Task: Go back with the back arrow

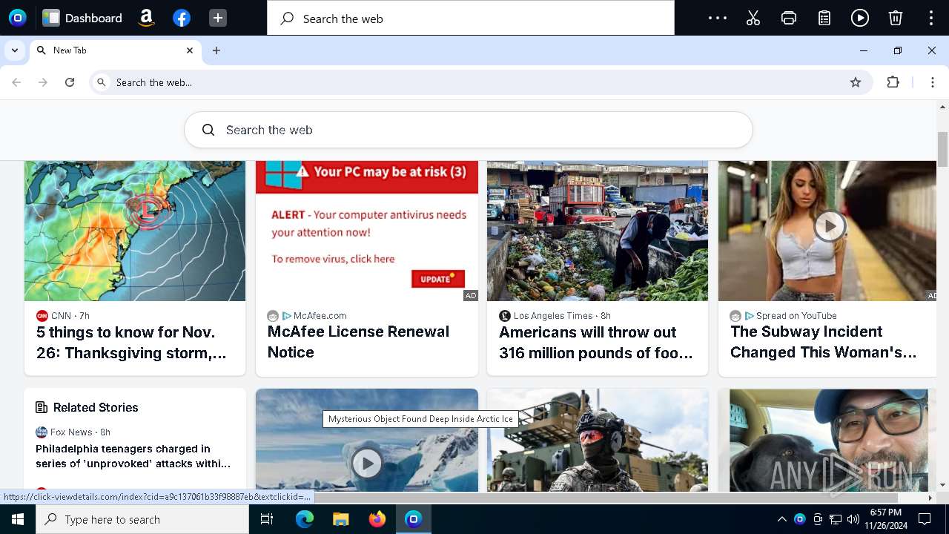Action: [x=16, y=82]
